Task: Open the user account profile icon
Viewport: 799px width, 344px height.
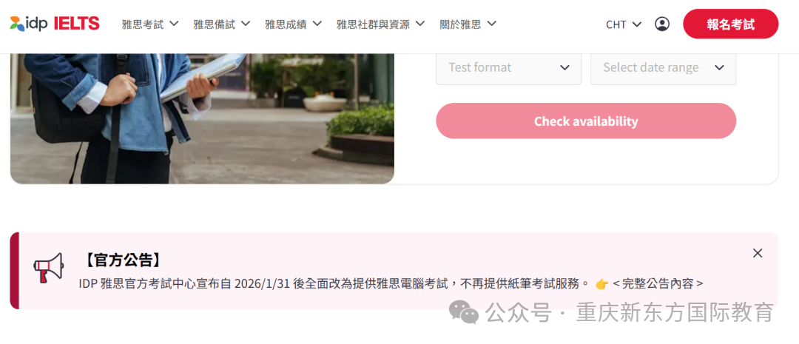Action: tap(662, 24)
